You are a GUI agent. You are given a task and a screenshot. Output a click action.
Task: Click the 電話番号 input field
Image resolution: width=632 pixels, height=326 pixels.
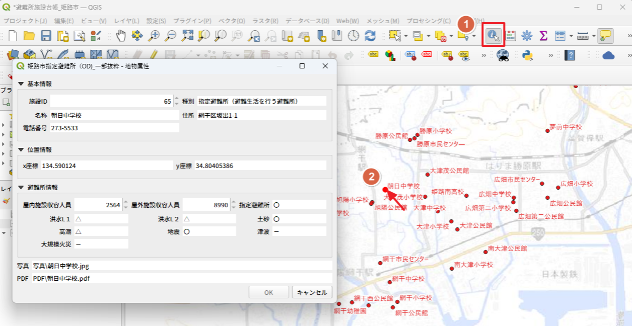point(113,128)
